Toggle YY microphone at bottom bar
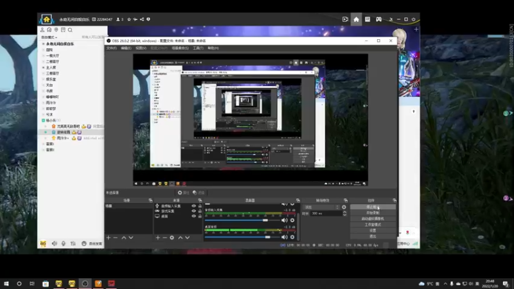Screen dimensions: 514x289 point(64,243)
